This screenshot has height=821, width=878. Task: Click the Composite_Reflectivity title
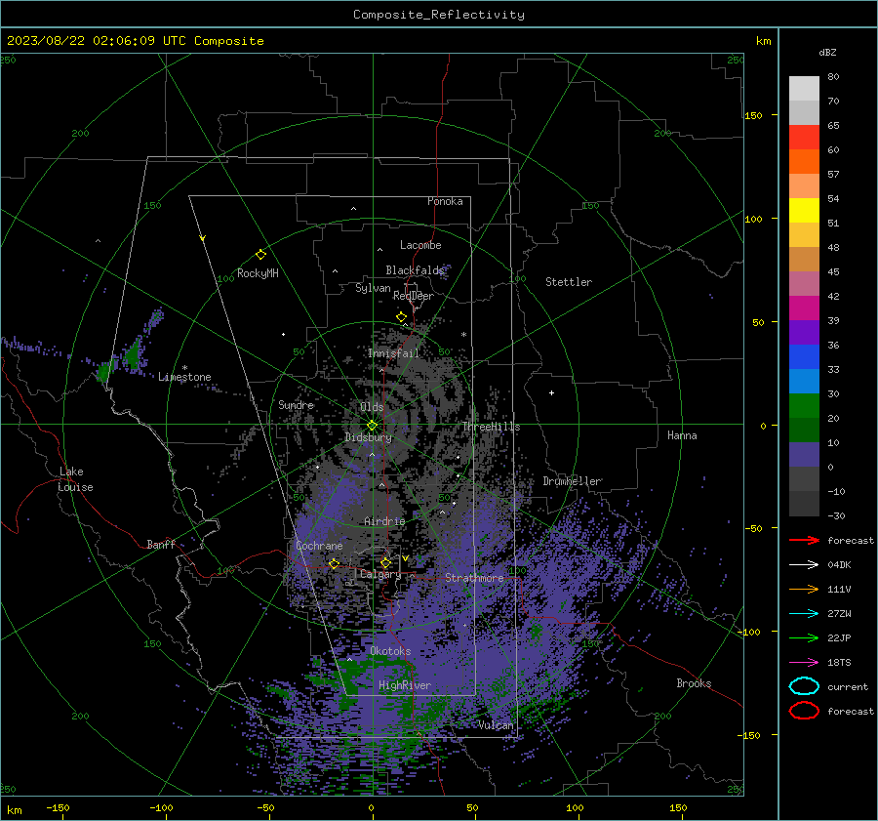438,15
